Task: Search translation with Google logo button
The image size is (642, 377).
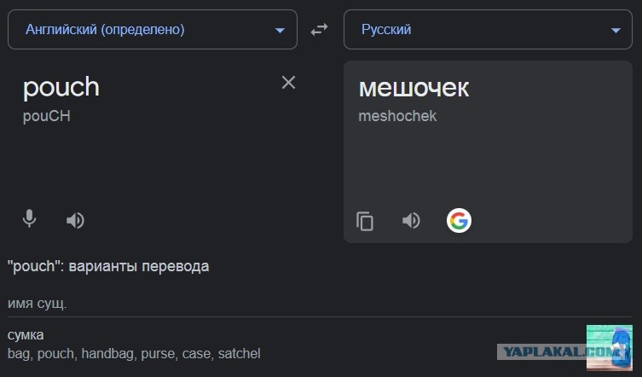Action: 459,220
